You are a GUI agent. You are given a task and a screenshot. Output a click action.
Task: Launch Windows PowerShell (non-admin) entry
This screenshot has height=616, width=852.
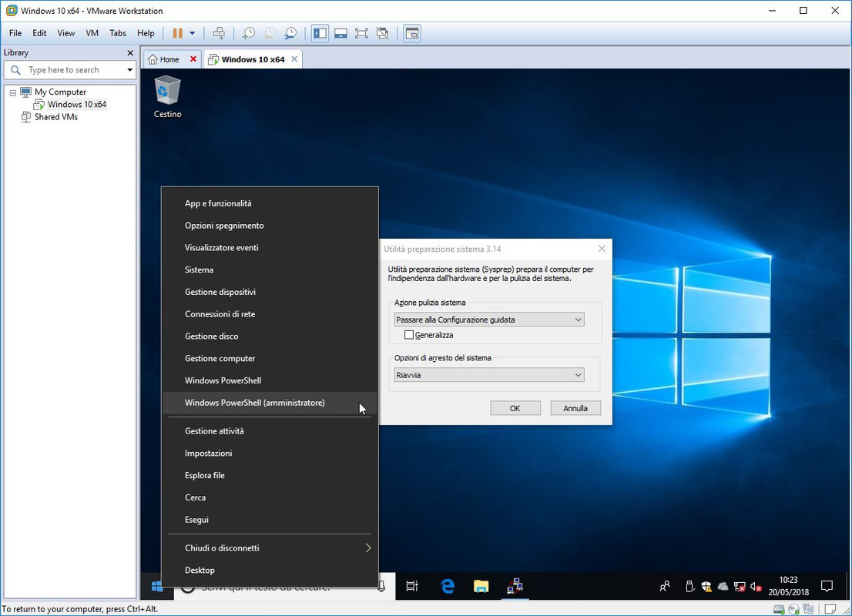click(x=270, y=381)
